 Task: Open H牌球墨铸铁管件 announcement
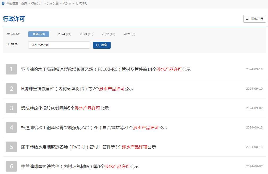[x=77, y=89]
